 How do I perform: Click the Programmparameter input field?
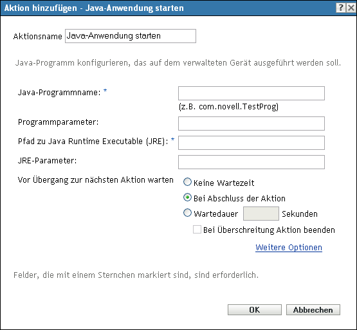252,124
